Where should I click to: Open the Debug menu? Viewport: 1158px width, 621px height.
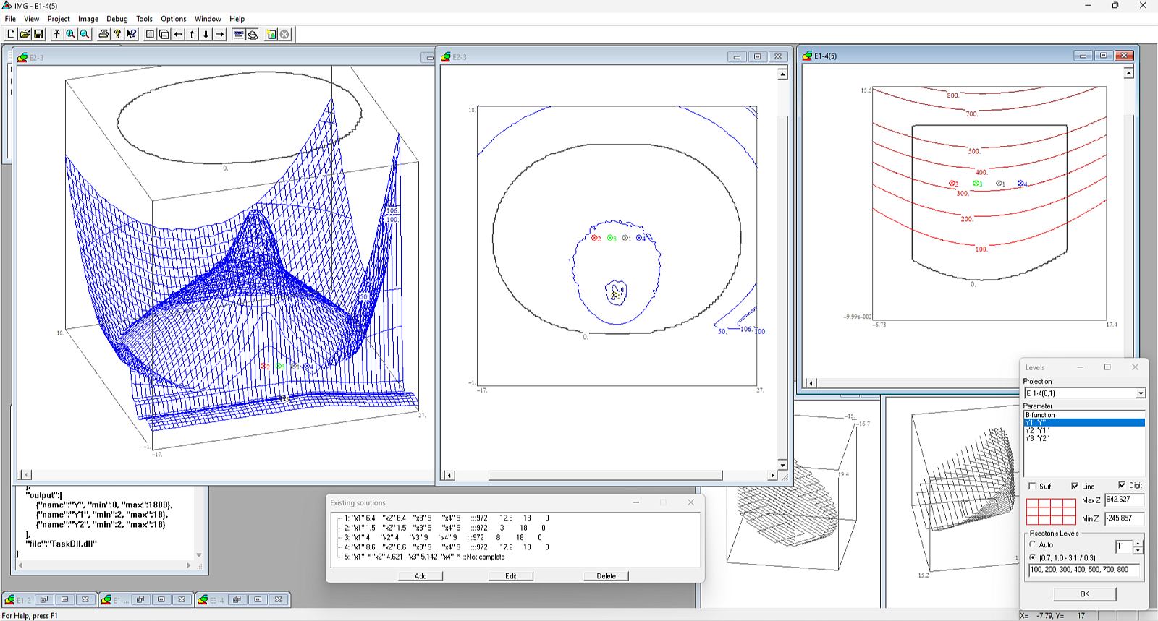(117, 19)
